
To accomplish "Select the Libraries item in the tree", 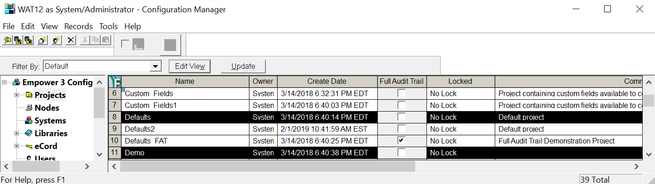I will (x=51, y=133).
